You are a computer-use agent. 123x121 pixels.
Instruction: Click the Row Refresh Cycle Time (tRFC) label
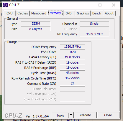(x=34, y=78)
